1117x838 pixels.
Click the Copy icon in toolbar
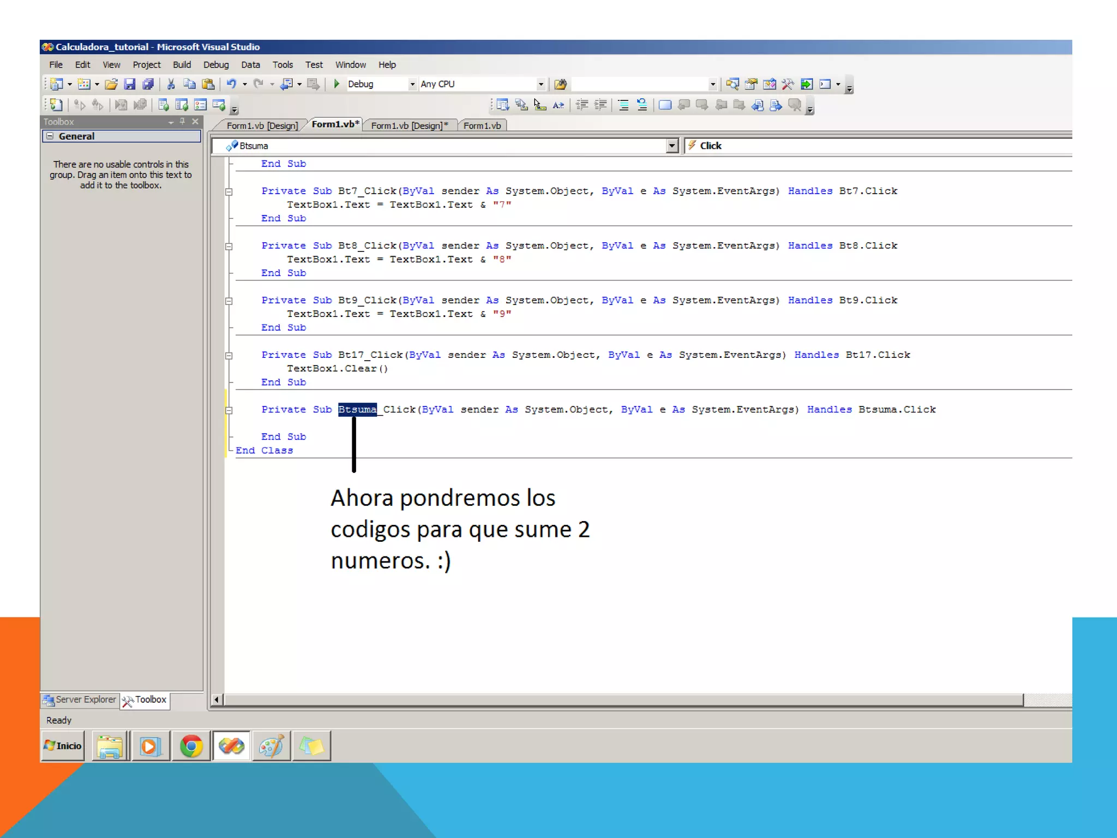(x=189, y=84)
